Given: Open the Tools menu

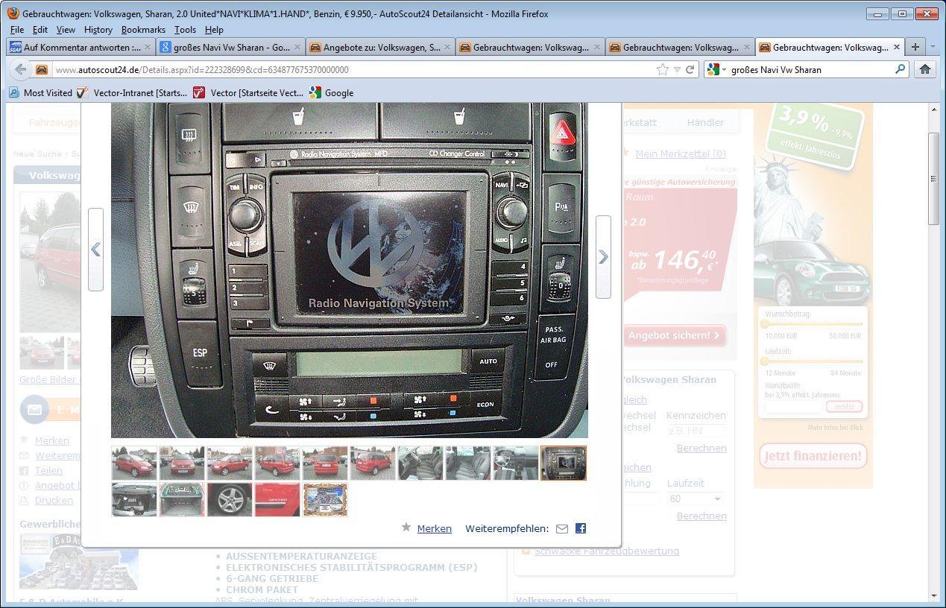Looking at the screenshot, I should coord(185,30).
